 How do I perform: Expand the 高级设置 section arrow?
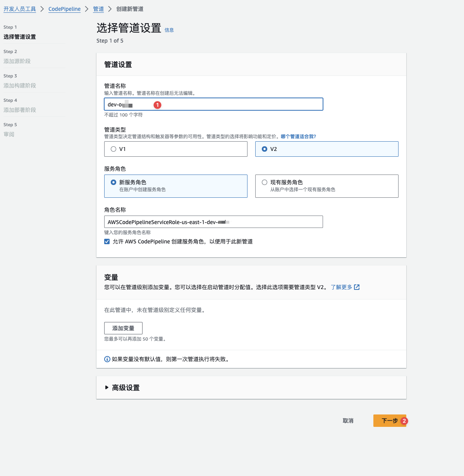pyautogui.click(x=107, y=387)
